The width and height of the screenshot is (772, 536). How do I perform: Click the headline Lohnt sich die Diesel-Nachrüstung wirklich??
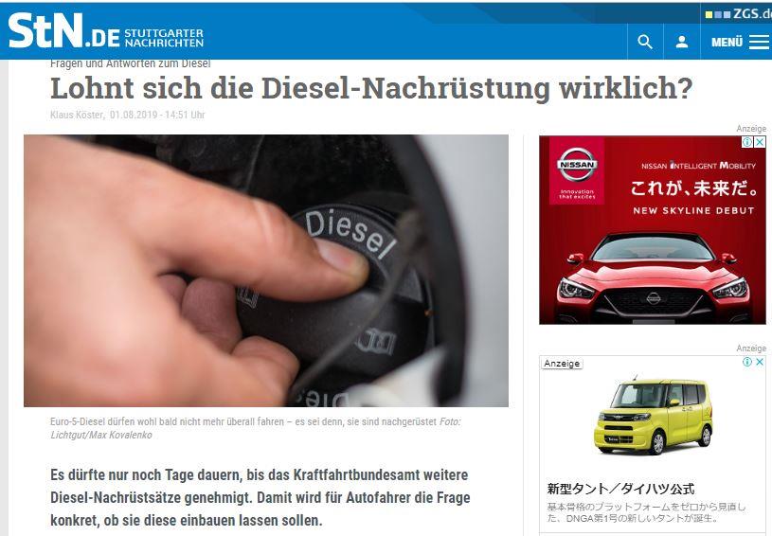pos(371,88)
